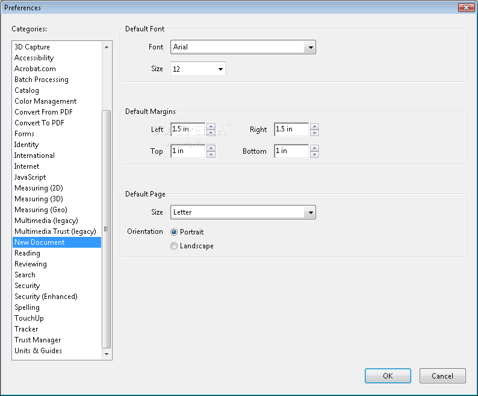Select the Security (Enhanced) category
The height and width of the screenshot is (396, 478).
click(57, 297)
